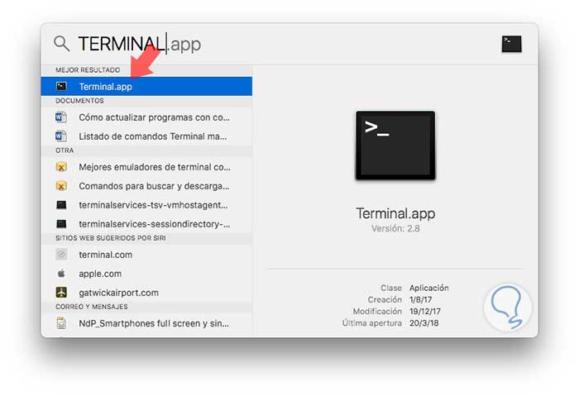Open apple.com suggested website

(146, 274)
